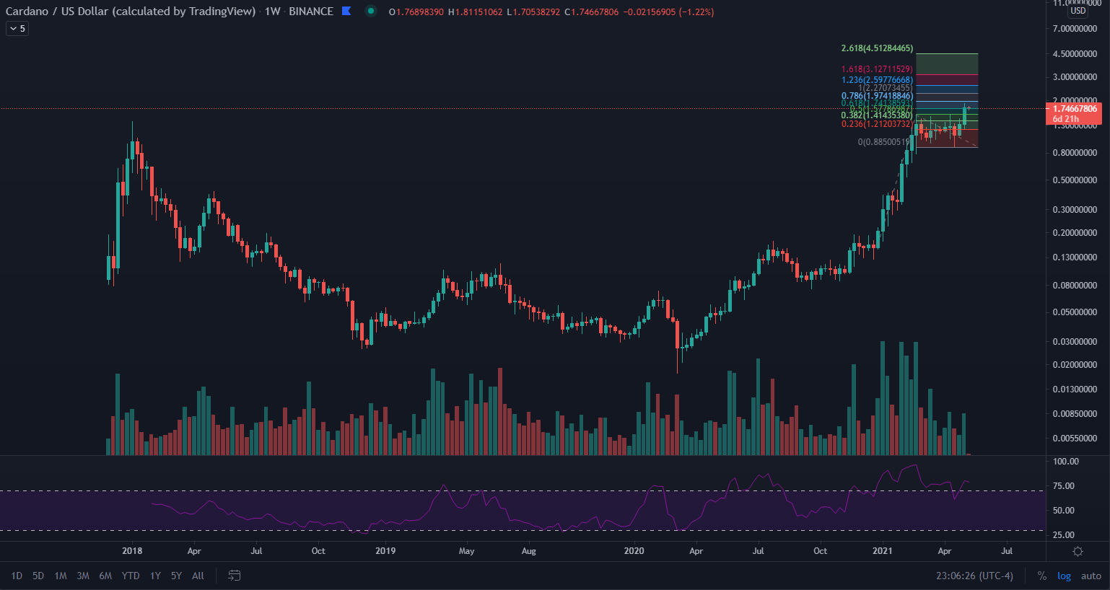
Task: Click the Aug time axis label
Action: coord(528,551)
